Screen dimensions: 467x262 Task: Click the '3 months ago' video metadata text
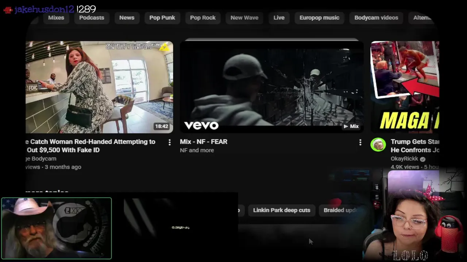coord(63,167)
